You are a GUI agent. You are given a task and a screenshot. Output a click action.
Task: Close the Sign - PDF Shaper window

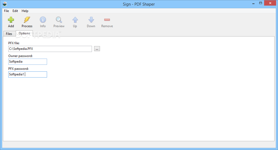pos(270,3)
